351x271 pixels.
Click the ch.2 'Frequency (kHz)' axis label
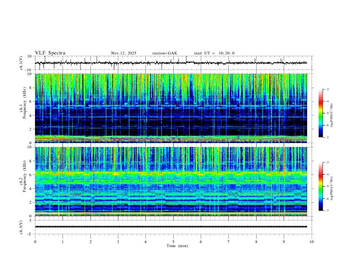tap(25, 176)
